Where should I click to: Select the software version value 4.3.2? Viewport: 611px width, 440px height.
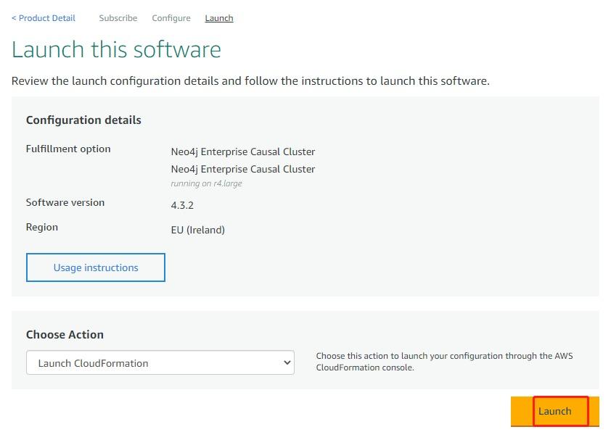pos(182,205)
